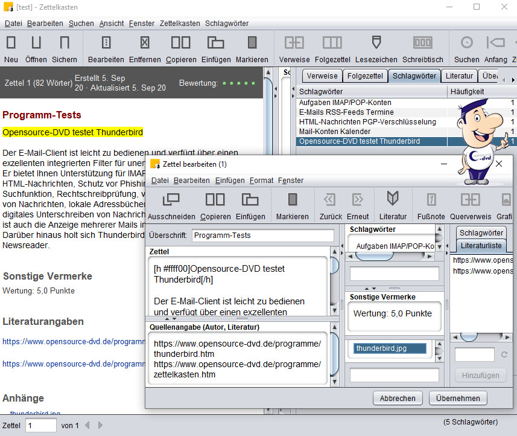Click the Neu (new note) toolbar icon

(x=11, y=43)
